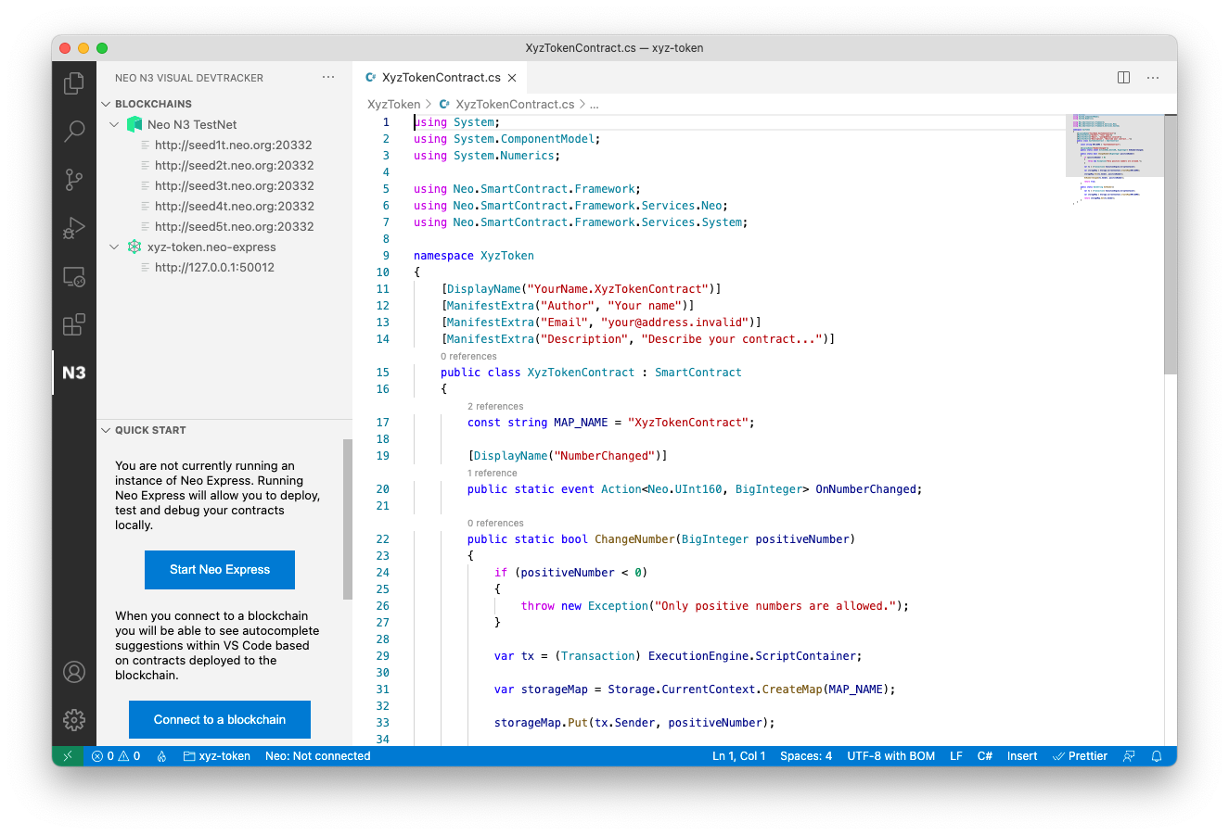Click Ln 1, Col 1 position indicator
Image resolution: width=1229 pixels, height=835 pixels.
coord(739,756)
